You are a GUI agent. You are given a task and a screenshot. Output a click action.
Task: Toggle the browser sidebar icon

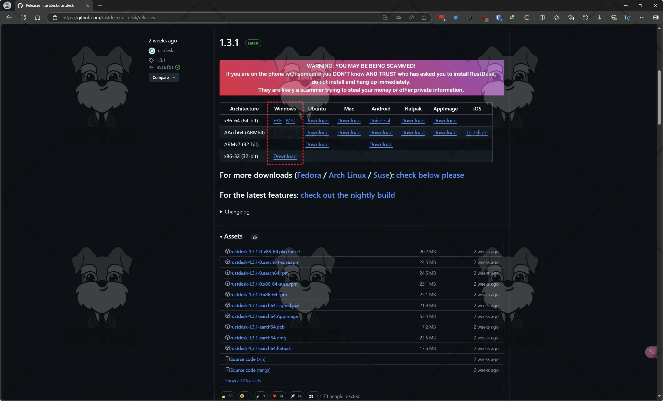click(656, 18)
